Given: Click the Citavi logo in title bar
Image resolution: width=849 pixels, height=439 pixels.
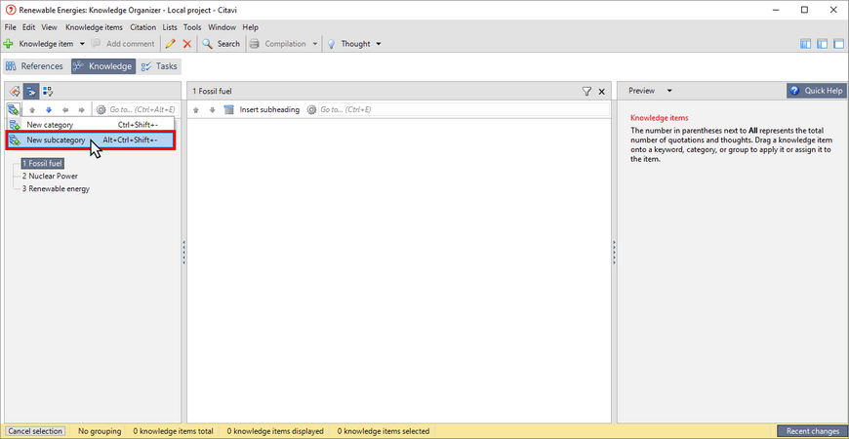Looking at the screenshot, I should pos(11,10).
